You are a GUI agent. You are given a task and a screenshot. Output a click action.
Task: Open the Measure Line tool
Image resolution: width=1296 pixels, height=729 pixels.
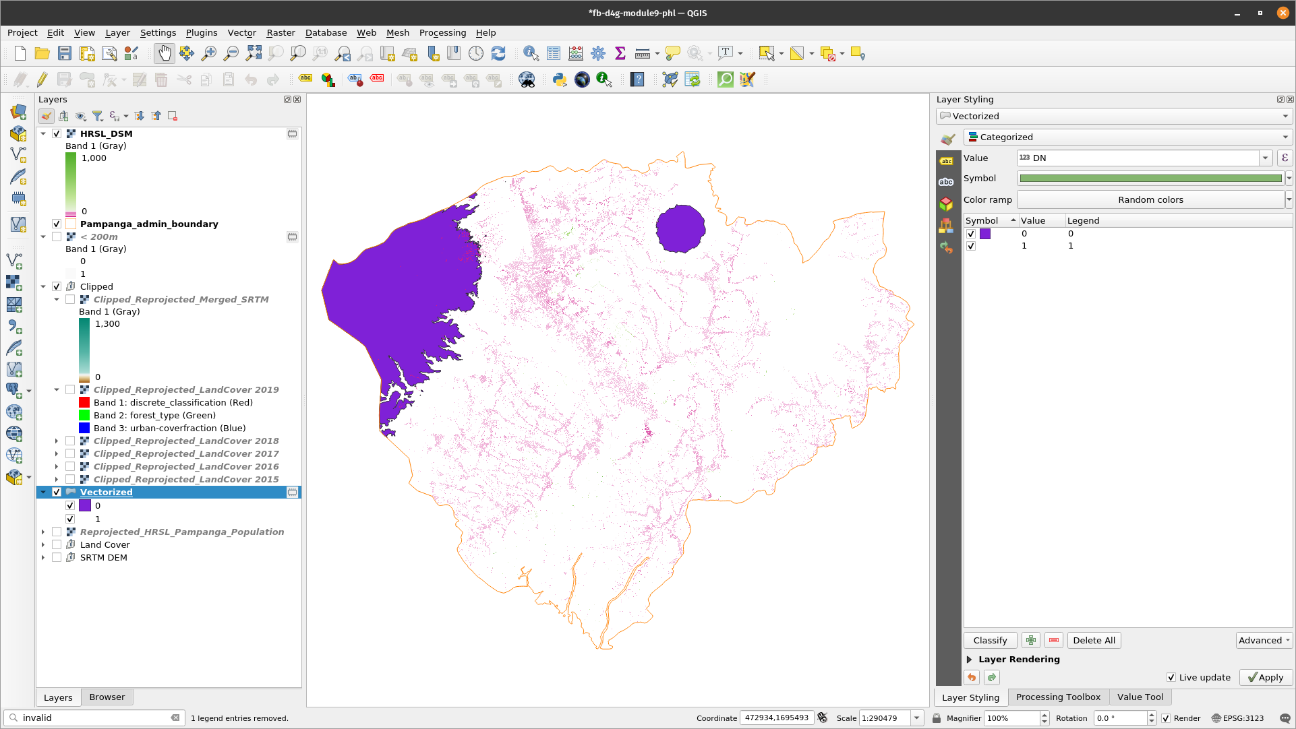pyautogui.click(x=642, y=53)
